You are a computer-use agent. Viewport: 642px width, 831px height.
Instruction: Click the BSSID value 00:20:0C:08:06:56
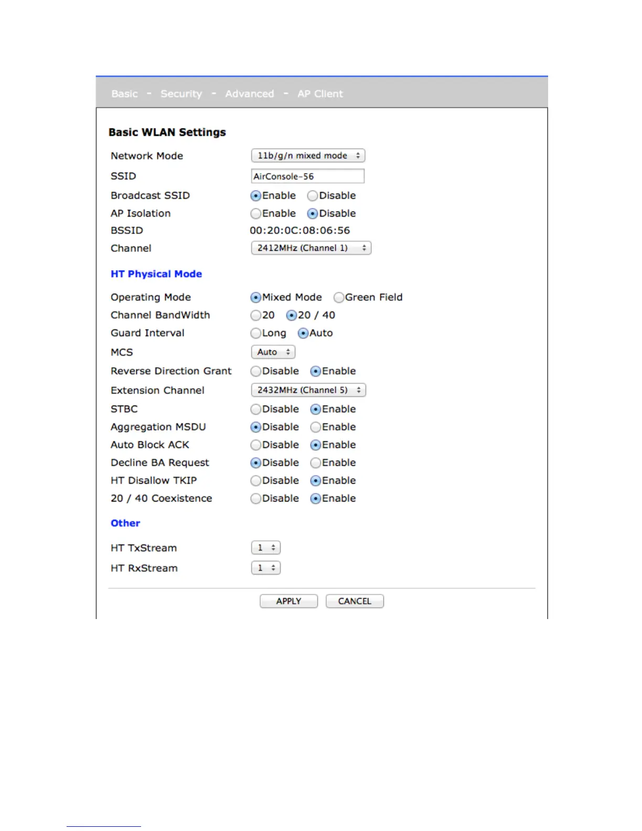(x=300, y=230)
